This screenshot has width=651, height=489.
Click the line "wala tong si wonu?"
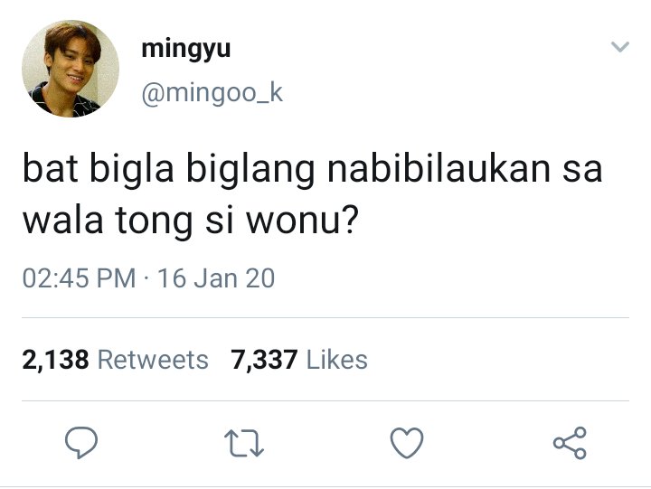[x=190, y=221]
